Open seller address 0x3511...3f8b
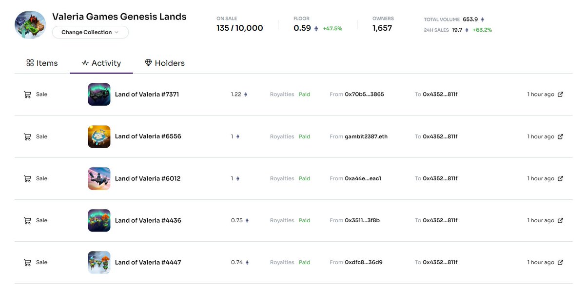 362,220
